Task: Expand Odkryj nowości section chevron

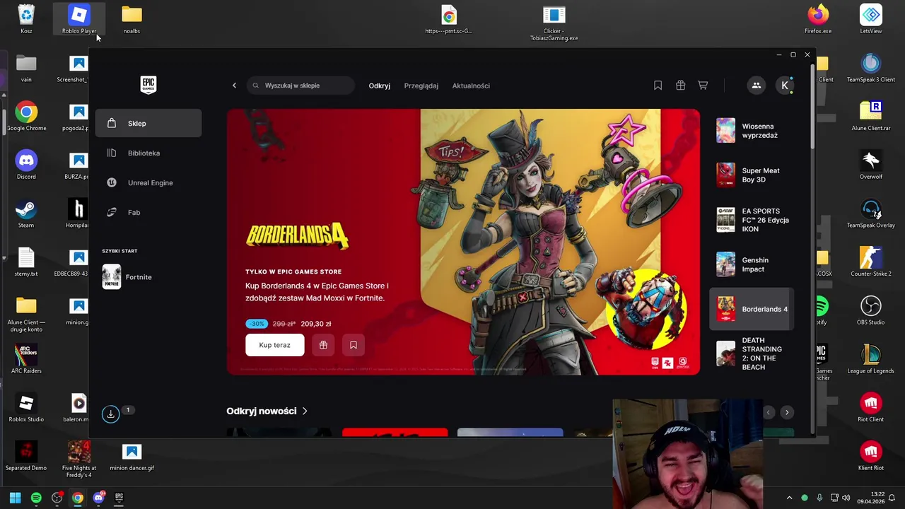Action: tap(305, 411)
